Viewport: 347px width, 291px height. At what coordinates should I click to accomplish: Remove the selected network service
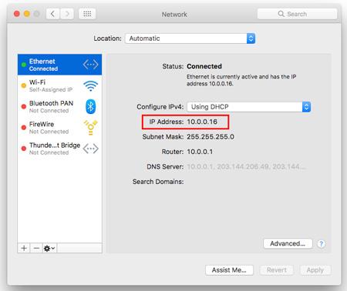tap(36, 248)
